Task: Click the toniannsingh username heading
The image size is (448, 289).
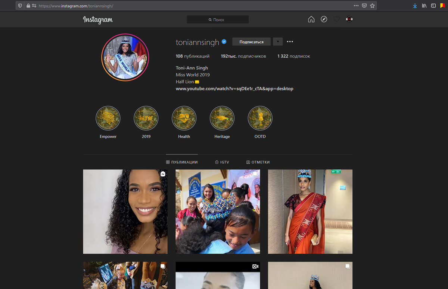Action: 197,42
